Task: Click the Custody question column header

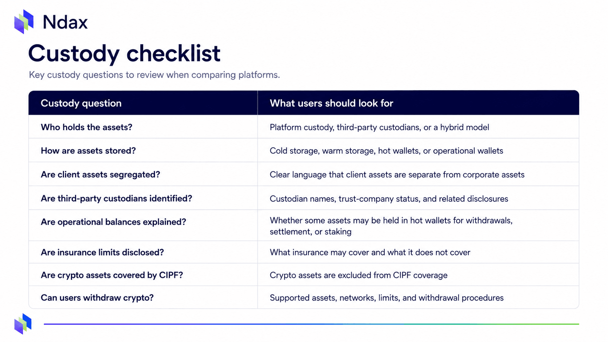Action: (x=81, y=103)
